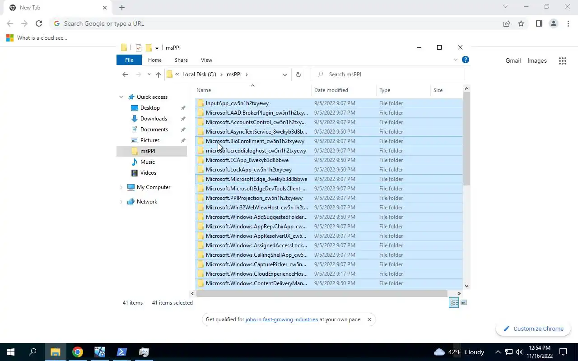Sort by the Date modified column
The height and width of the screenshot is (361, 578).
[x=344, y=90]
